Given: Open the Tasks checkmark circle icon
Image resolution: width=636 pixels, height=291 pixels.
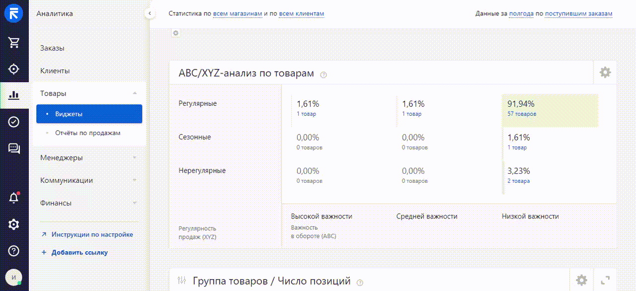Looking at the screenshot, I should tap(14, 122).
